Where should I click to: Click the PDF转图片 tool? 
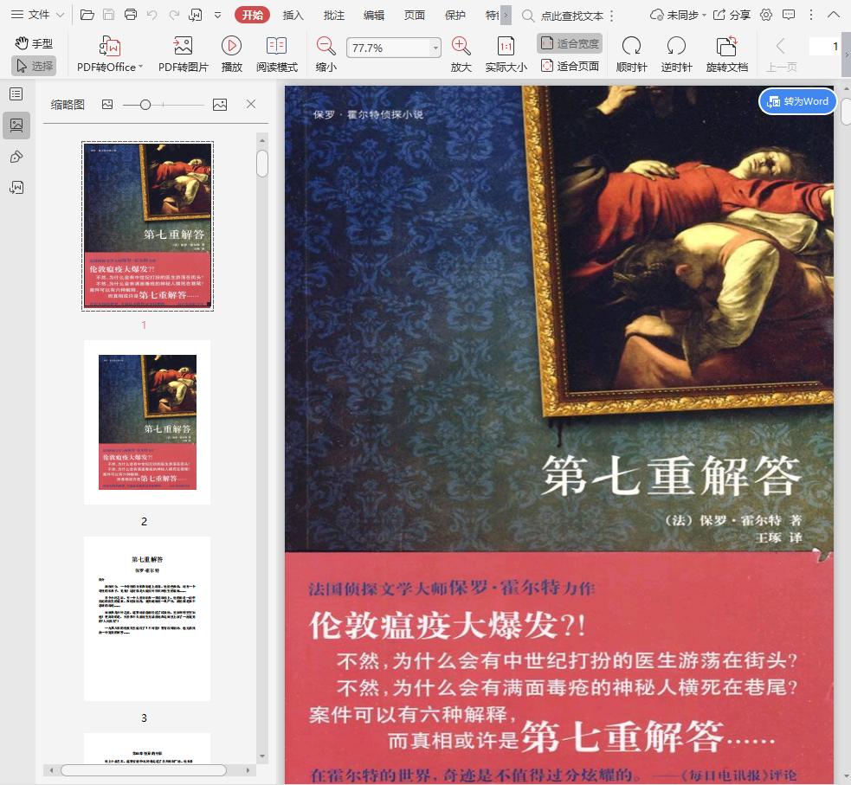click(x=183, y=55)
